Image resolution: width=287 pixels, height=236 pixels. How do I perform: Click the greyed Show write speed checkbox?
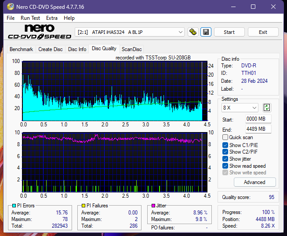pos(225,173)
